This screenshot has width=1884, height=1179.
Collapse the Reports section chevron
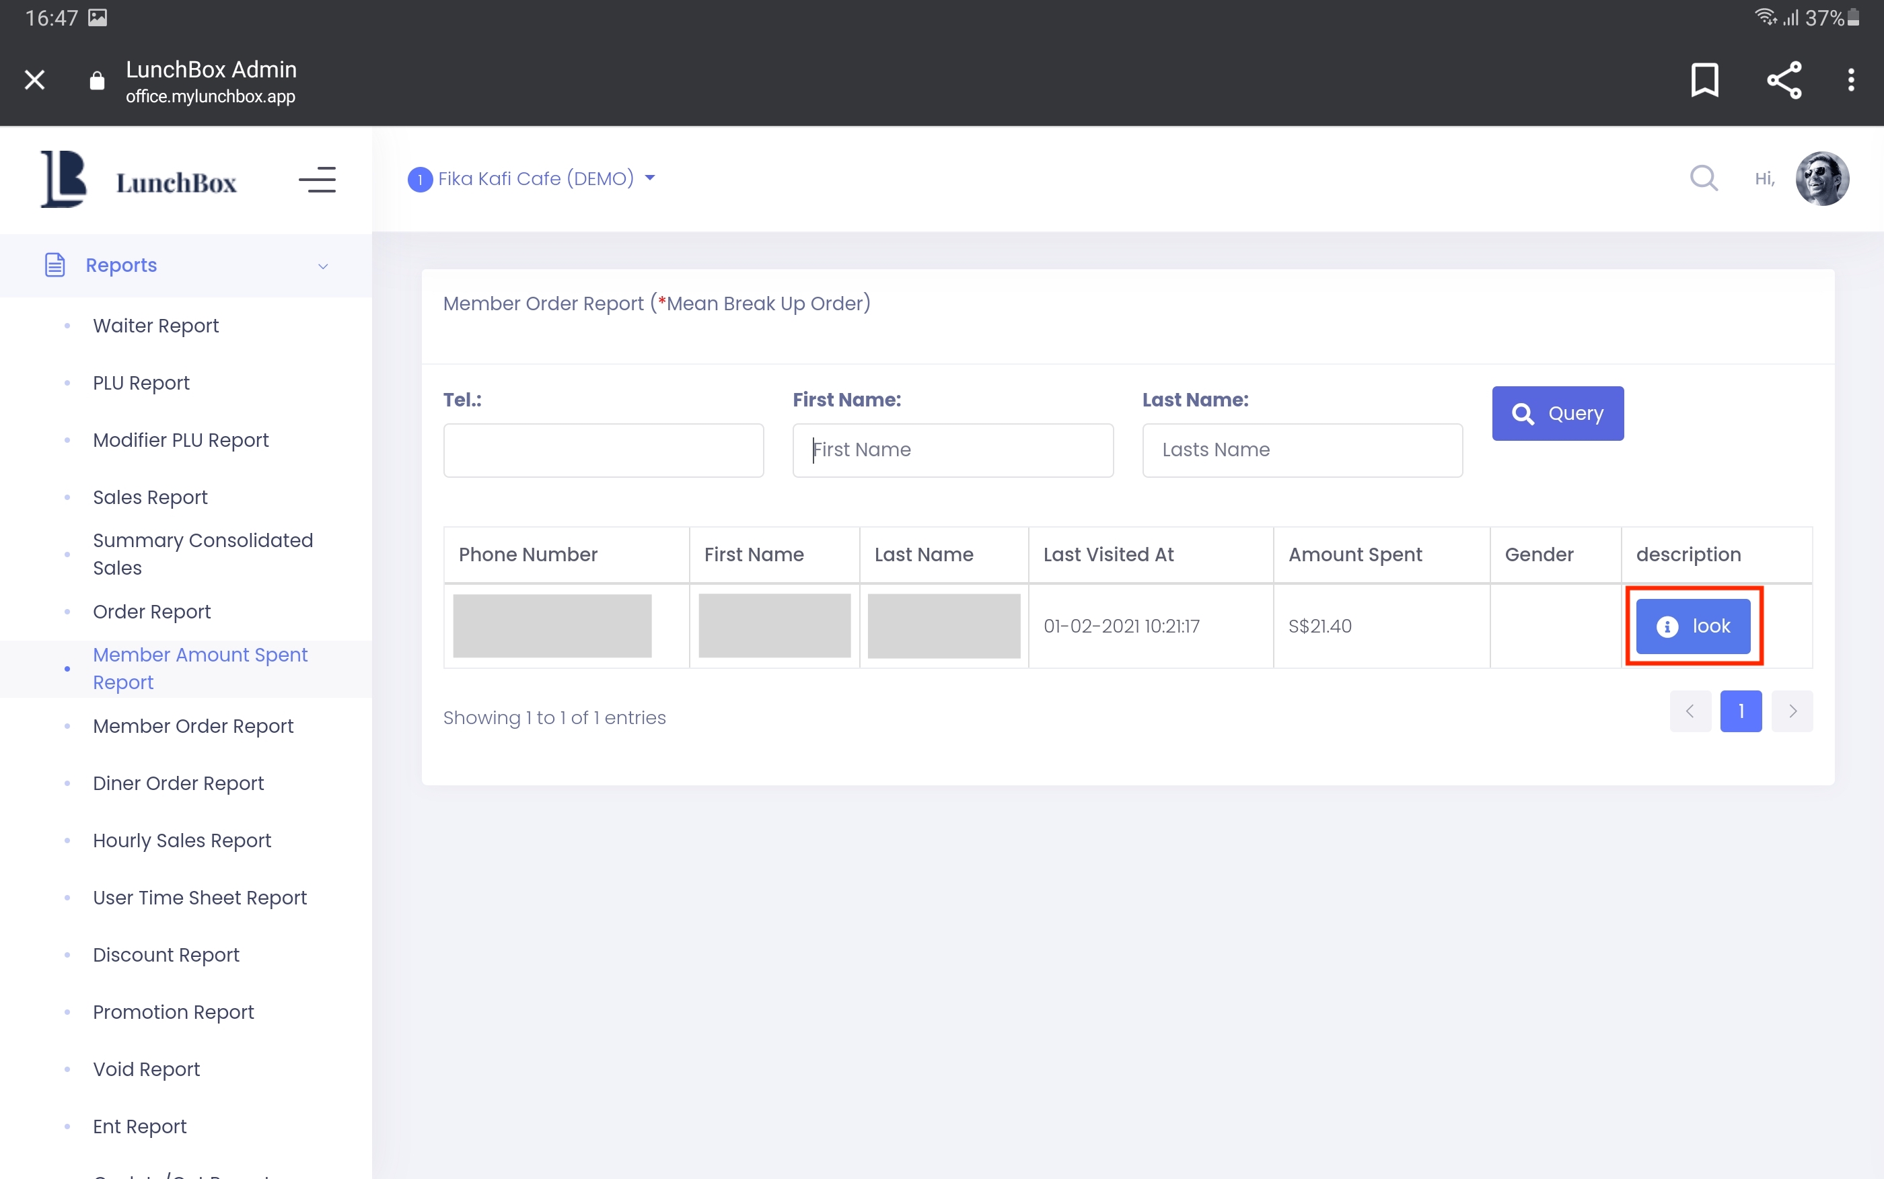323,266
